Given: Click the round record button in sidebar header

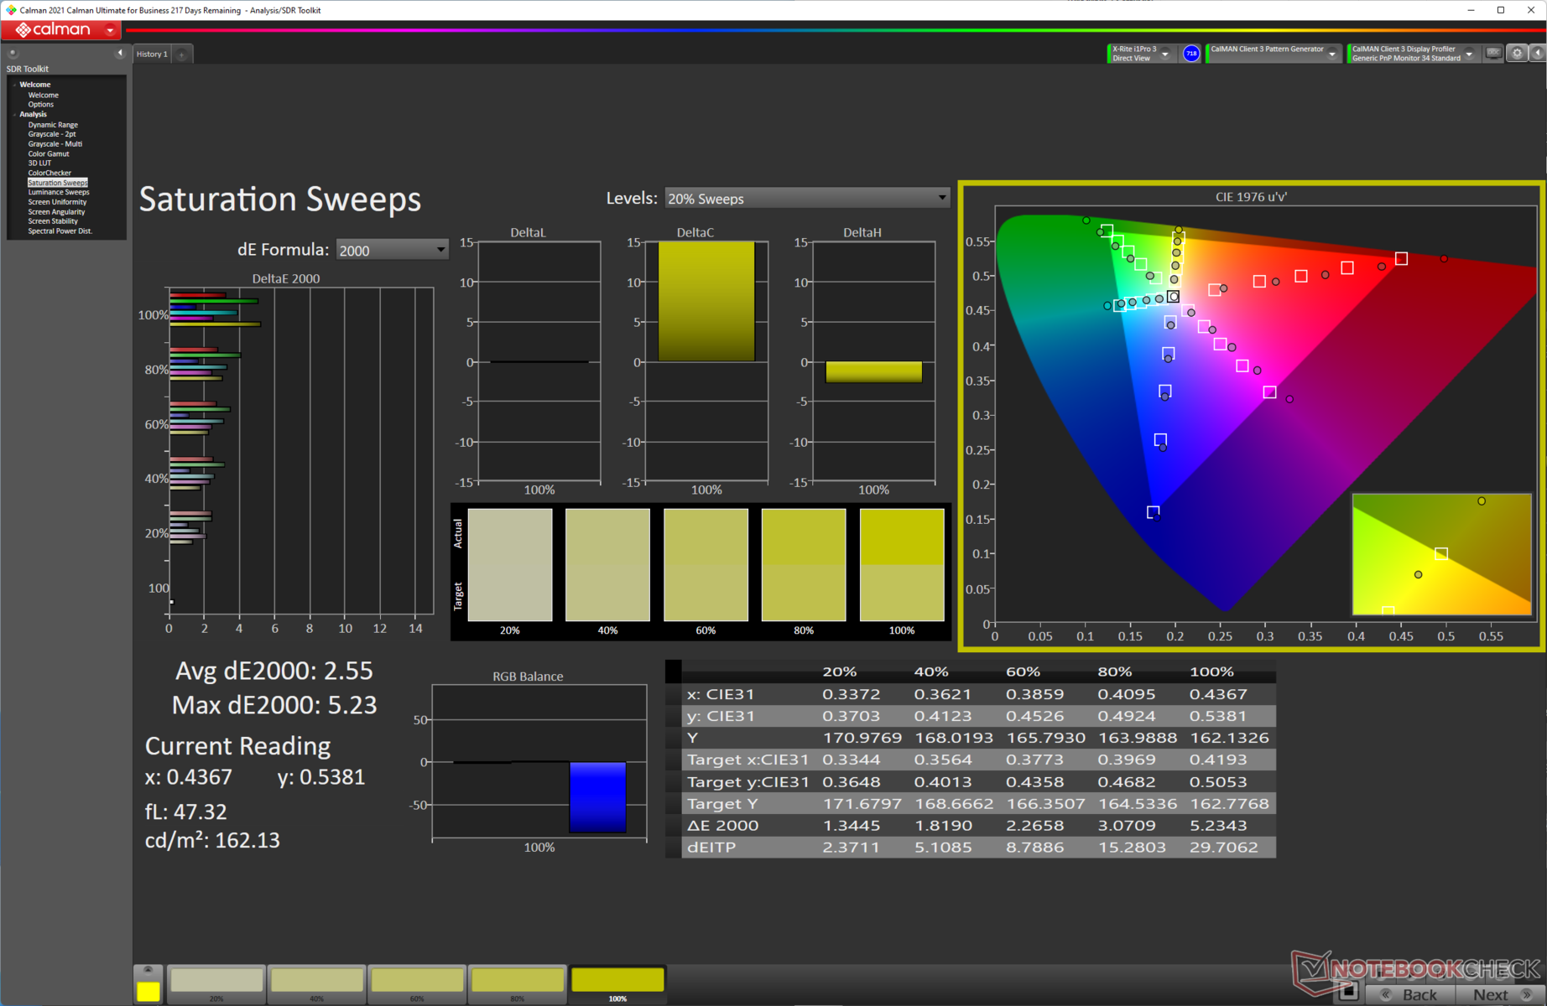Looking at the screenshot, I should [13, 53].
